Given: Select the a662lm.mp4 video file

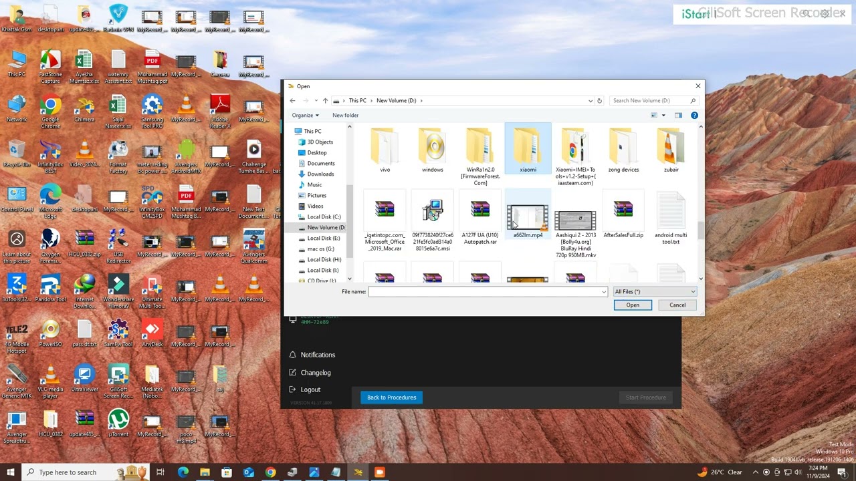Looking at the screenshot, I should pos(528,215).
